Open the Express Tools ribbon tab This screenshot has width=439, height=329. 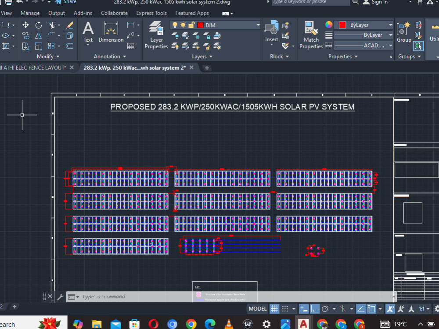pyautogui.click(x=151, y=13)
